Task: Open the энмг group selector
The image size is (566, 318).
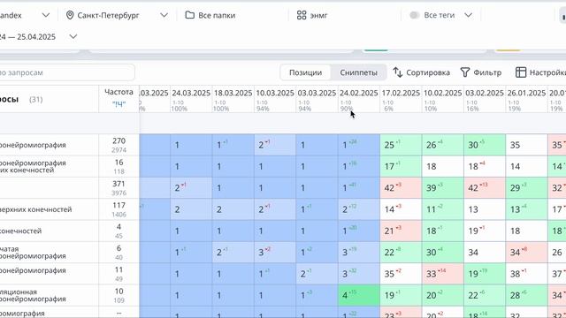Action: click(312, 15)
